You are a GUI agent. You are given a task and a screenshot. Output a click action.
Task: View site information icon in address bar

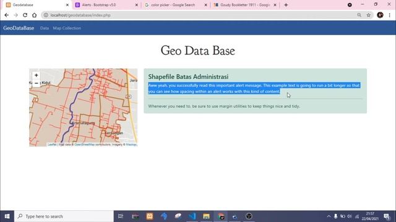coord(46,15)
